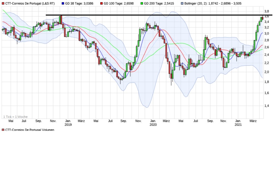The image size is (274, 194).
Task: Click the 2,2 price axis label
Action: click(x=267, y=63)
